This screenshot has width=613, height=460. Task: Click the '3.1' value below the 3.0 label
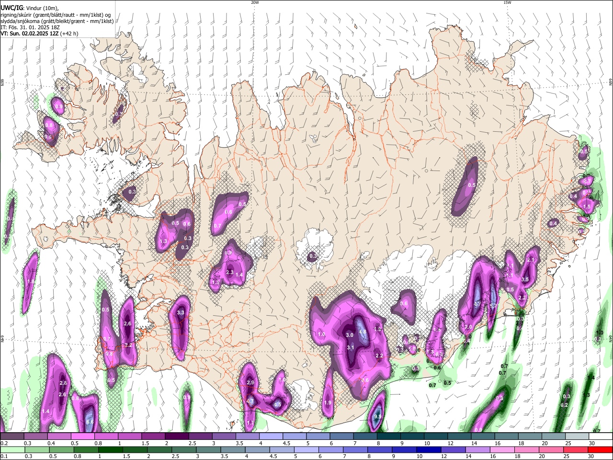[x=350, y=347]
